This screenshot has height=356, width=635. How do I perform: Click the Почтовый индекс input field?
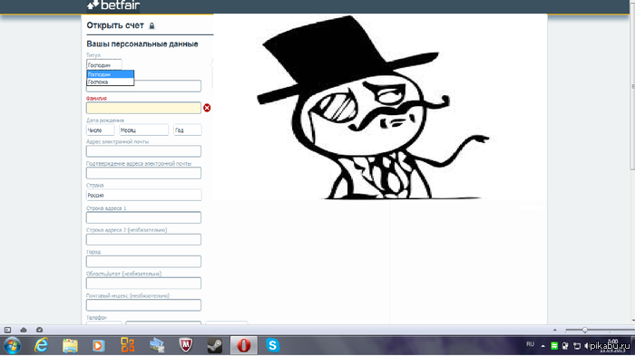coord(143,305)
